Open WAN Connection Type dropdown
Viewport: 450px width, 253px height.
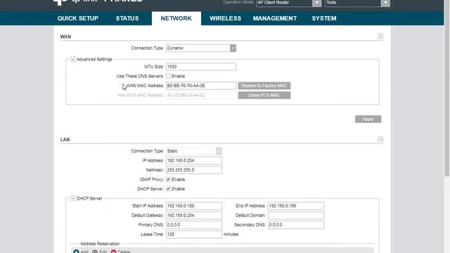201,48
